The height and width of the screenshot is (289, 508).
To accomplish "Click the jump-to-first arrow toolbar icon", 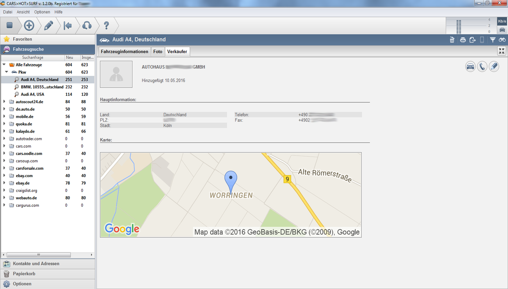I will point(68,25).
